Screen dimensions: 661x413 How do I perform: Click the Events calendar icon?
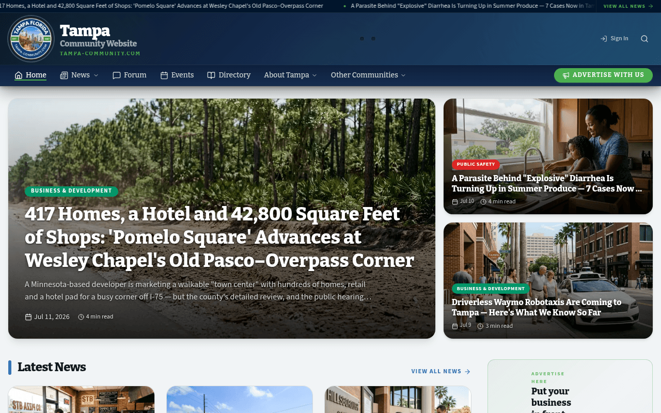pyautogui.click(x=164, y=75)
